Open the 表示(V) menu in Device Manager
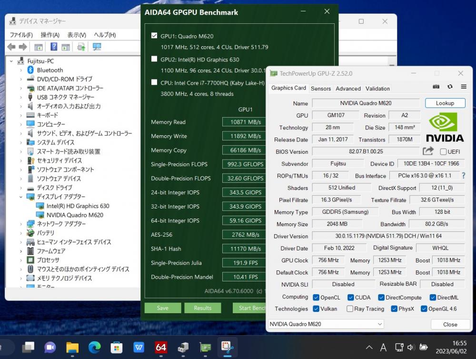This screenshot has width=476, height=359. (77, 35)
